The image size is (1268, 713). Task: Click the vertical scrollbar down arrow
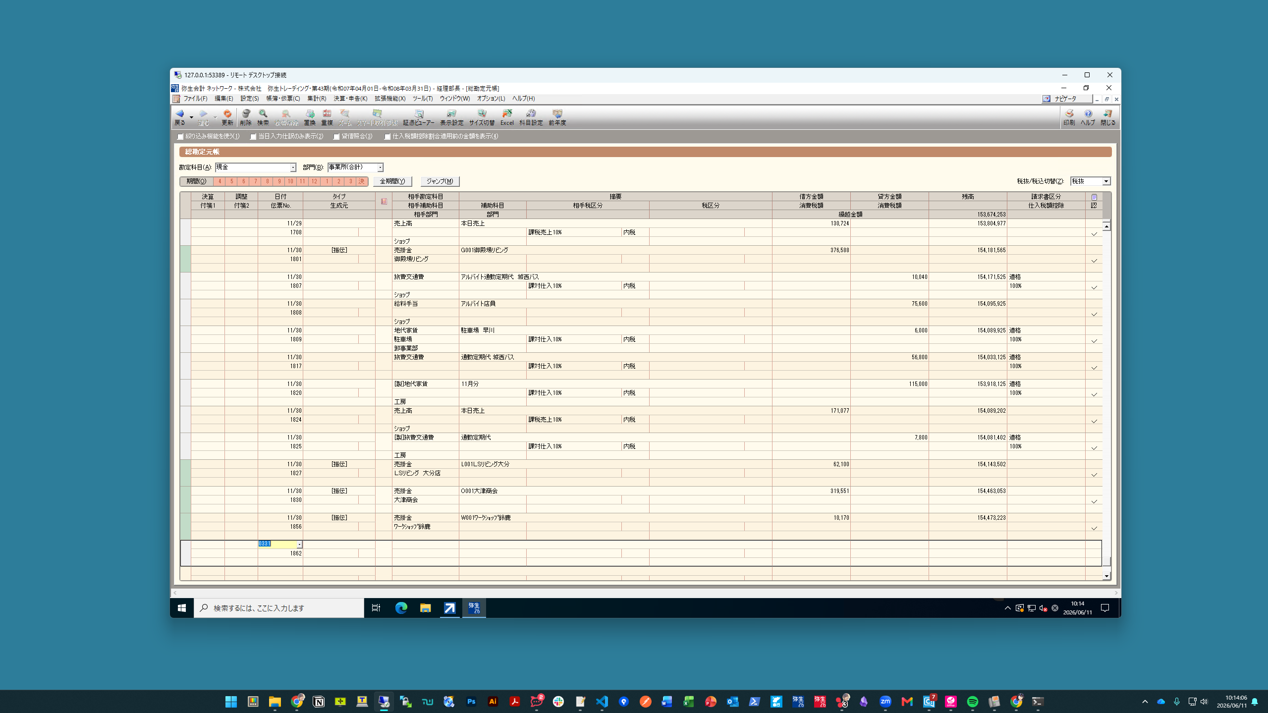coord(1106,576)
